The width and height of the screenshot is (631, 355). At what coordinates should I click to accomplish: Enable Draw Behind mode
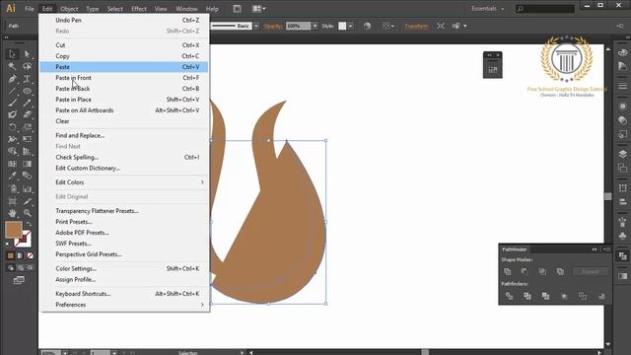[20, 267]
